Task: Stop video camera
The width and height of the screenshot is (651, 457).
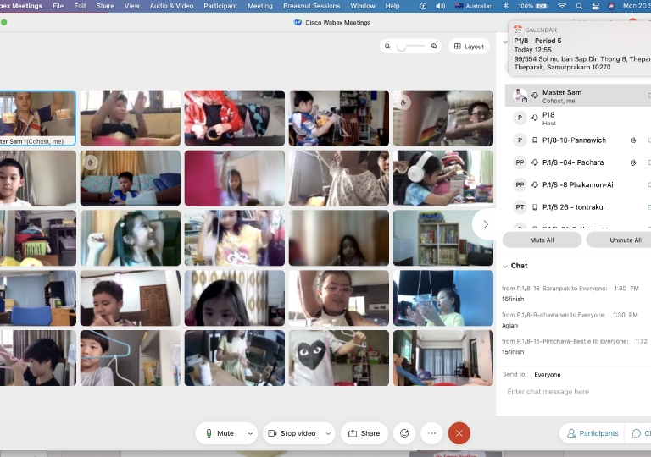Action: tap(292, 433)
